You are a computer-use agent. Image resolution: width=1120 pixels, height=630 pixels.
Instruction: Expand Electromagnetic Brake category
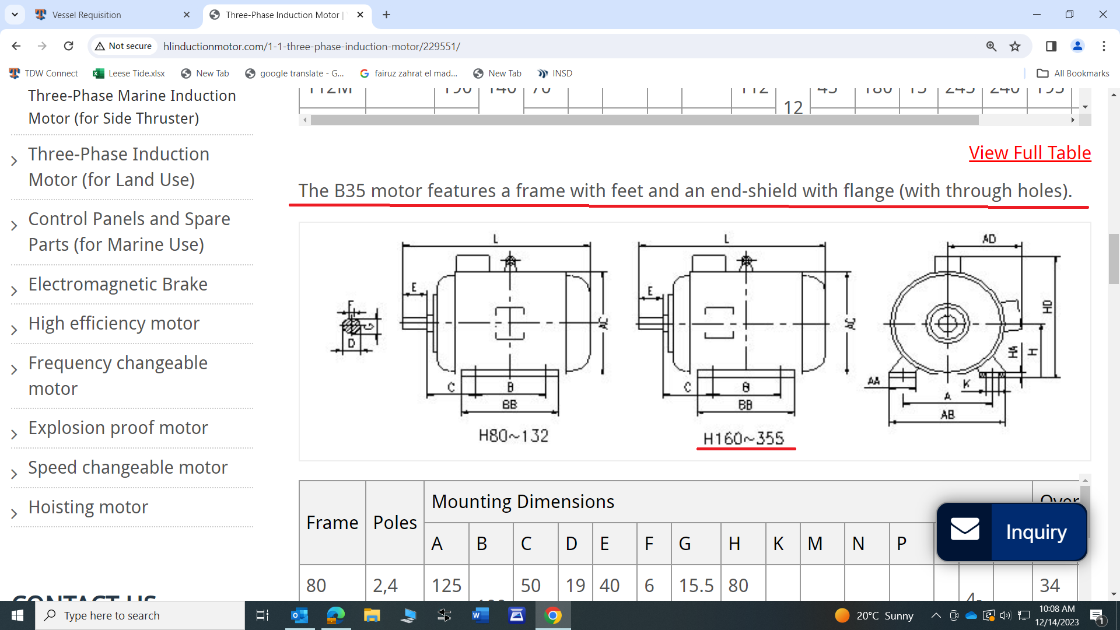pos(15,290)
